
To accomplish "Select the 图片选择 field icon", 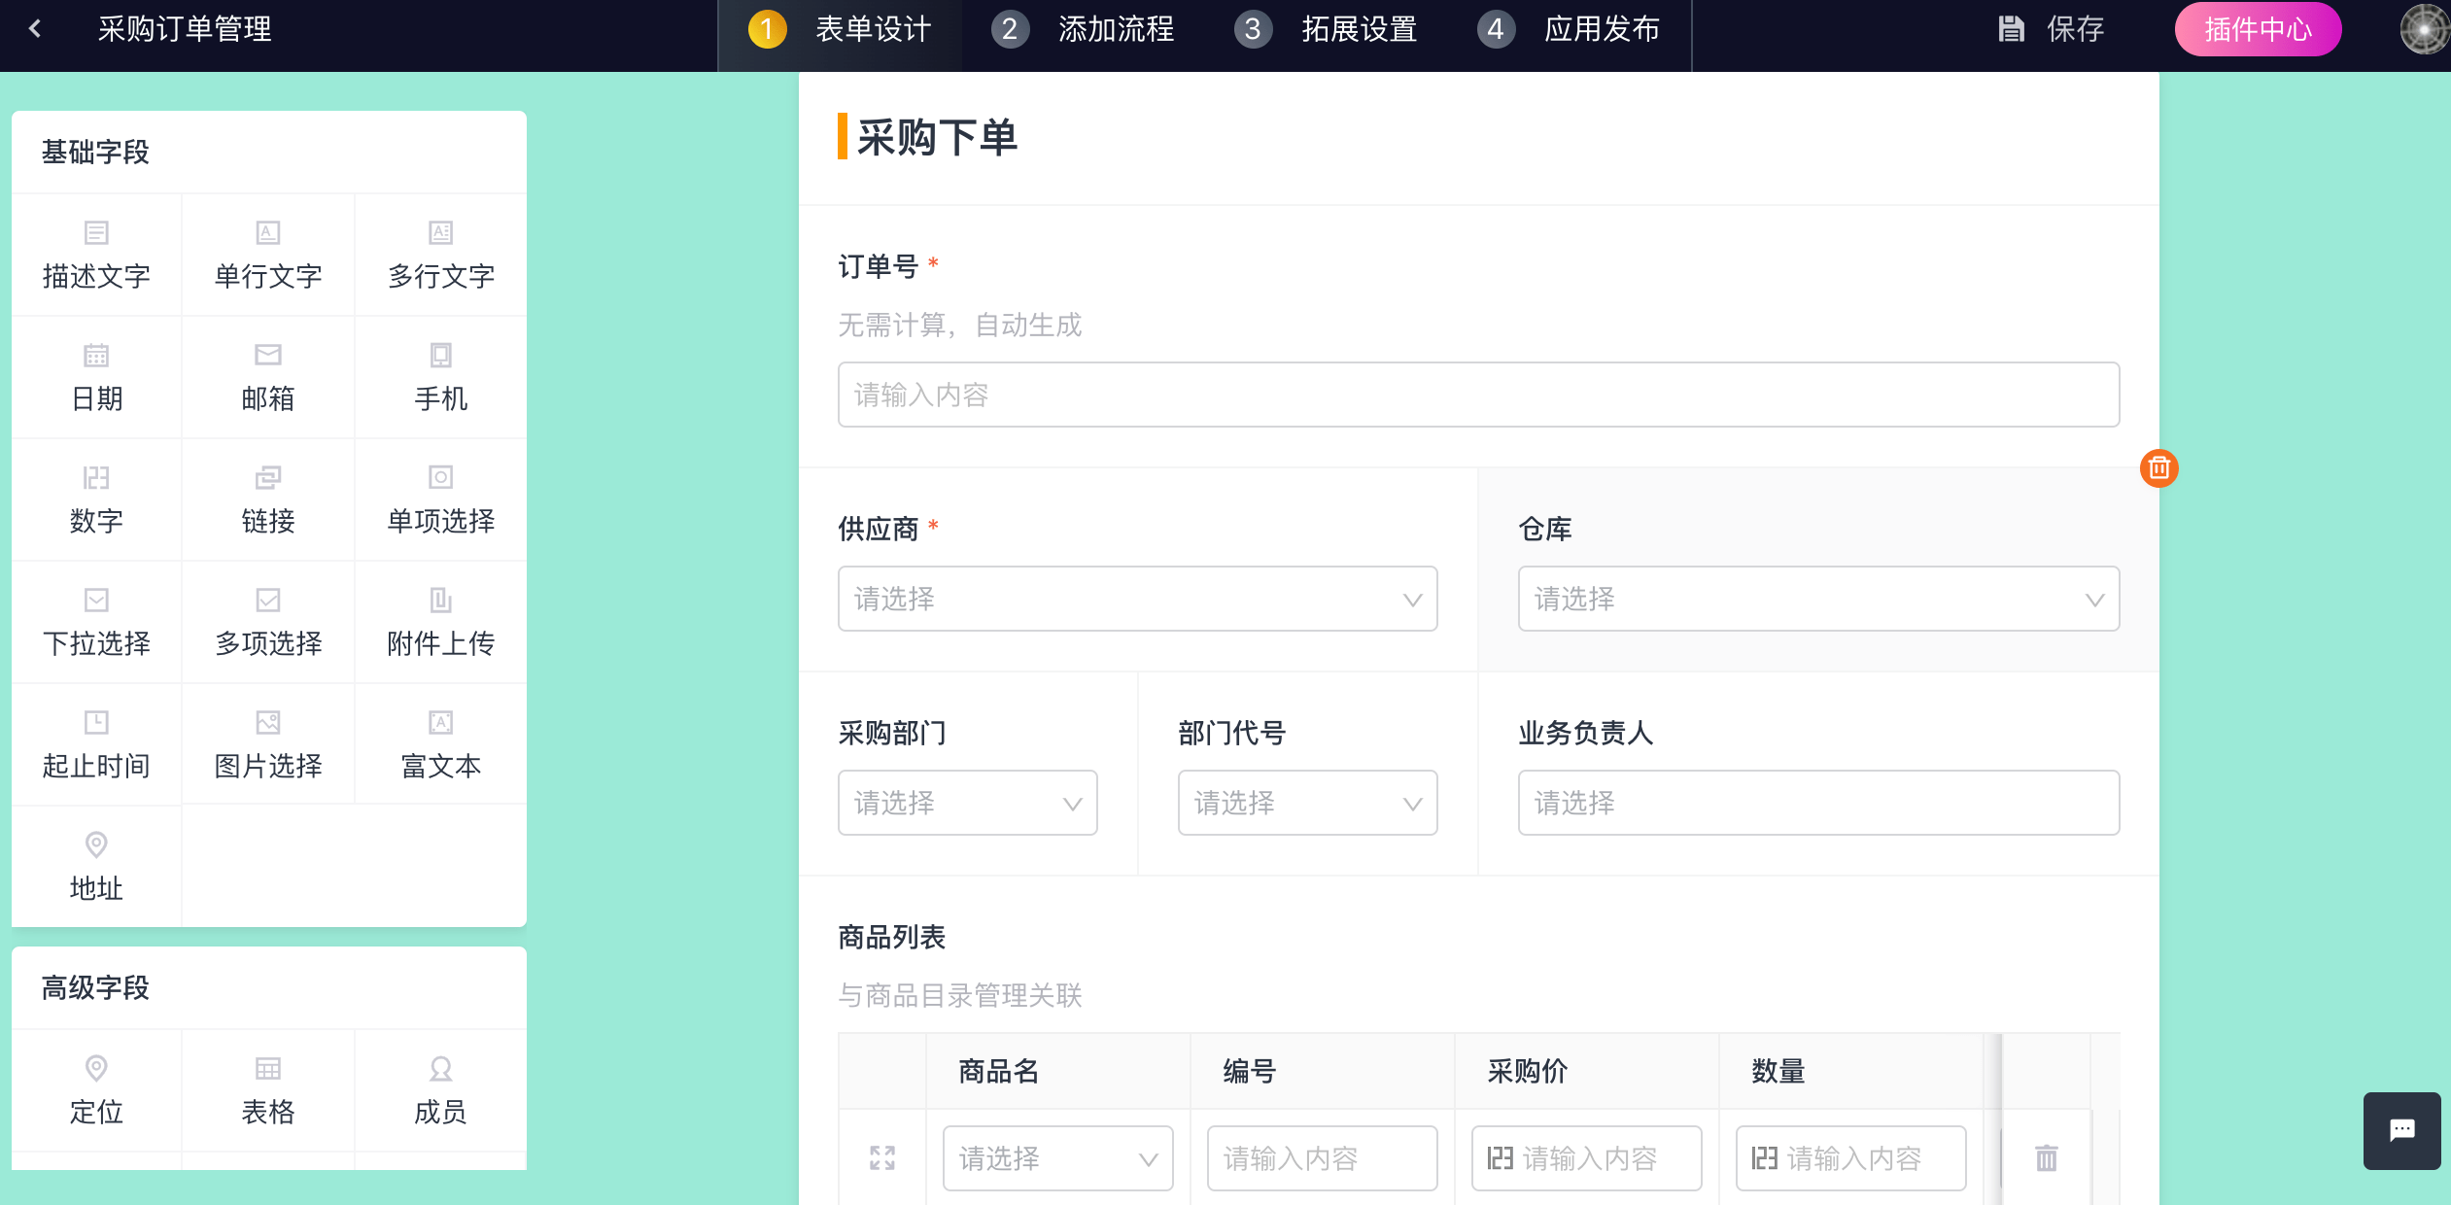I will (x=267, y=723).
